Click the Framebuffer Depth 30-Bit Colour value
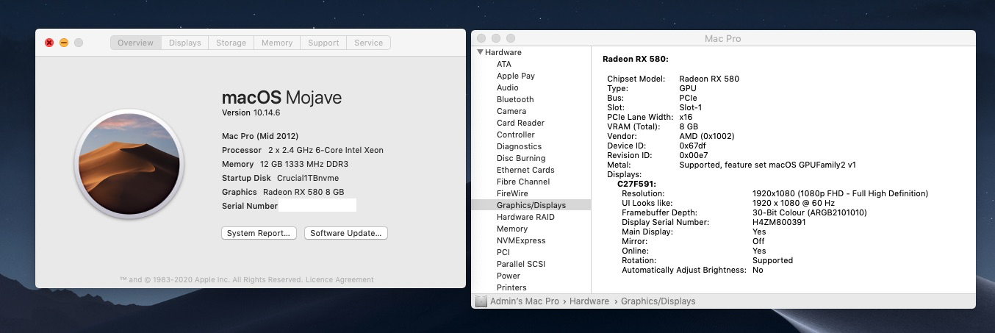The height and width of the screenshot is (333, 995). click(809, 212)
